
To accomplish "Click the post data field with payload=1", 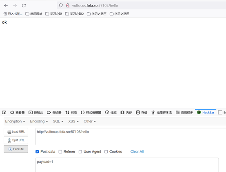I will 127,165.
